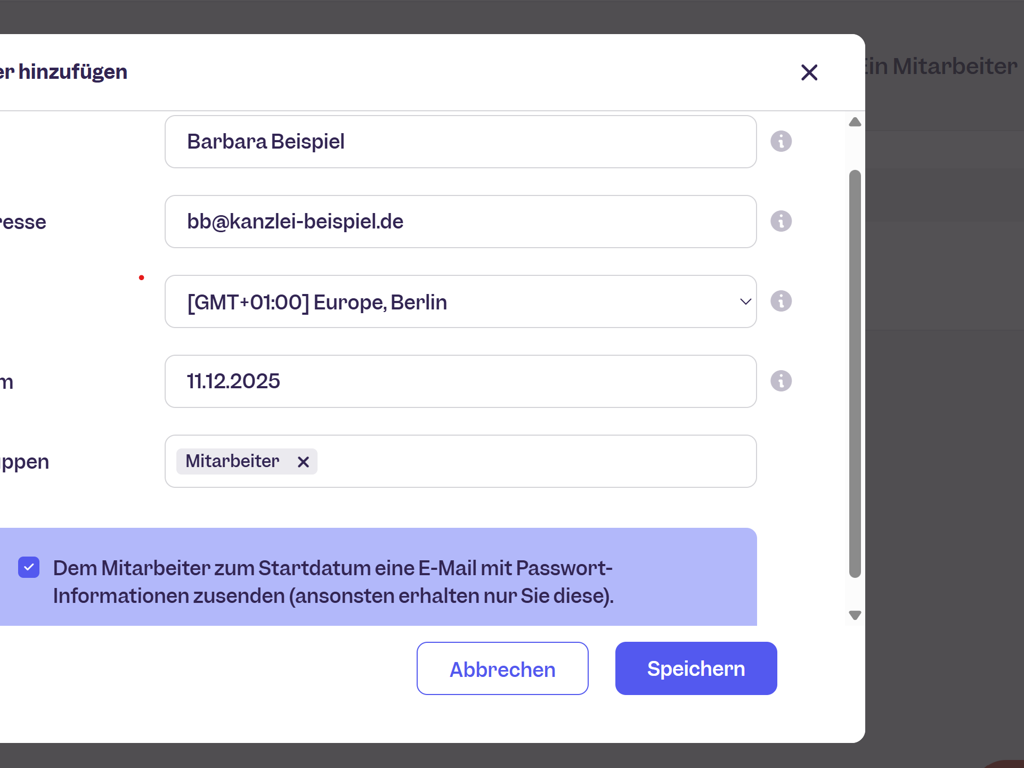
Task: Click the email field bb@kanzlei-beispiel.de
Action: pyautogui.click(x=461, y=222)
